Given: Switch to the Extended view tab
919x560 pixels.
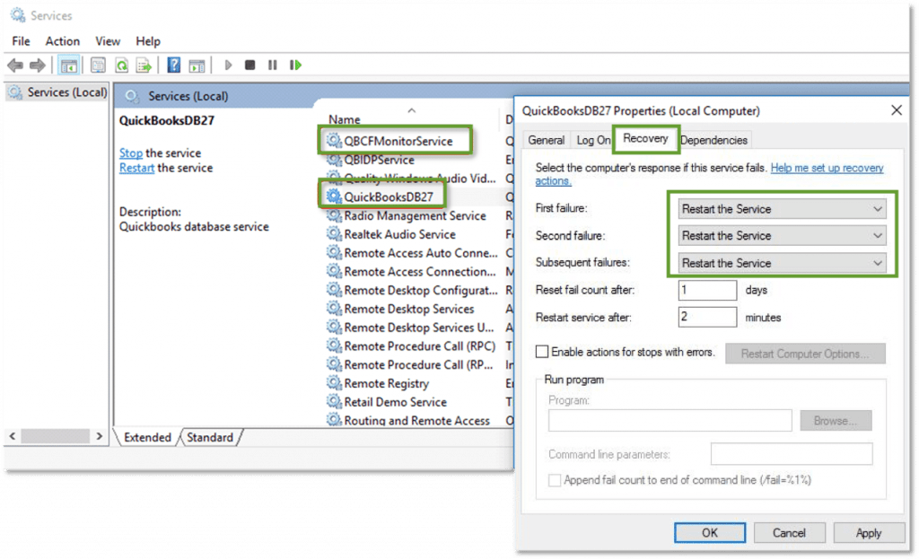Looking at the screenshot, I should tap(148, 437).
